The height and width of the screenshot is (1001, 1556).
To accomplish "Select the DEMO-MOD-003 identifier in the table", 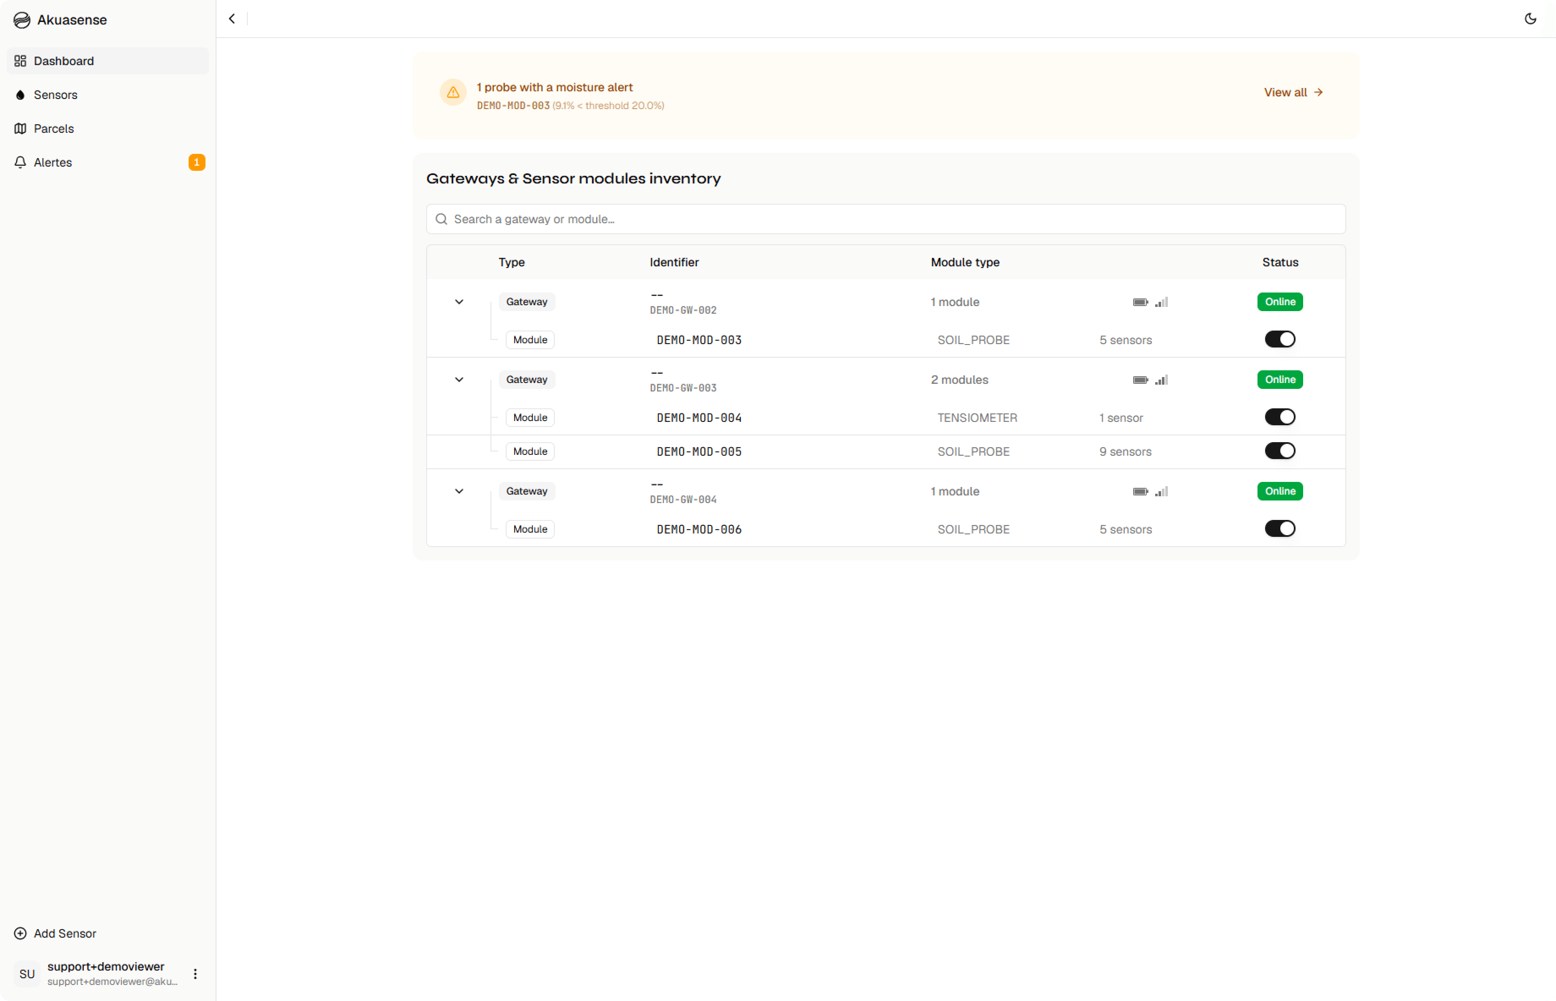I will [699, 340].
